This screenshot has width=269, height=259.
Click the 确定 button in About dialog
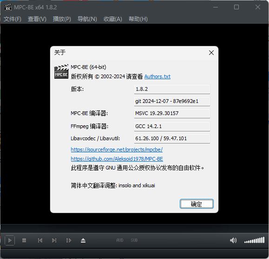[197, 204]
